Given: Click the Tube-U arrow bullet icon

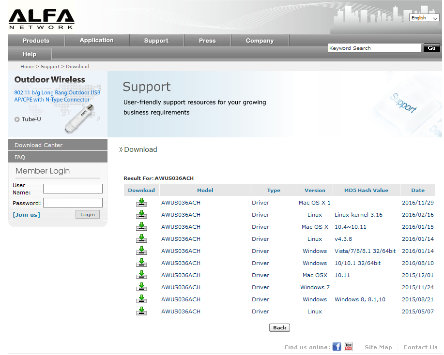Looking at the screenshot, I should click(17, 119).
